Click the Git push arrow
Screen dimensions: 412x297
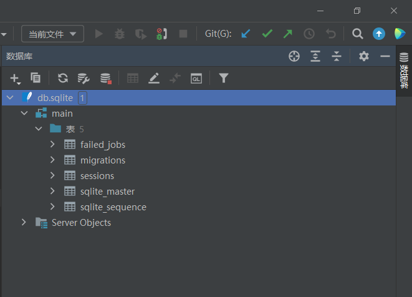coord(287,34)
